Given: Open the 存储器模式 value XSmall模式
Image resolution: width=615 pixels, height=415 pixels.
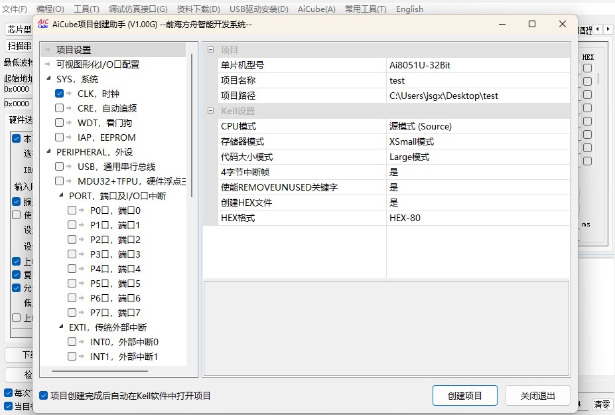Looking at the screenshot, I should [x=478, y=141].
